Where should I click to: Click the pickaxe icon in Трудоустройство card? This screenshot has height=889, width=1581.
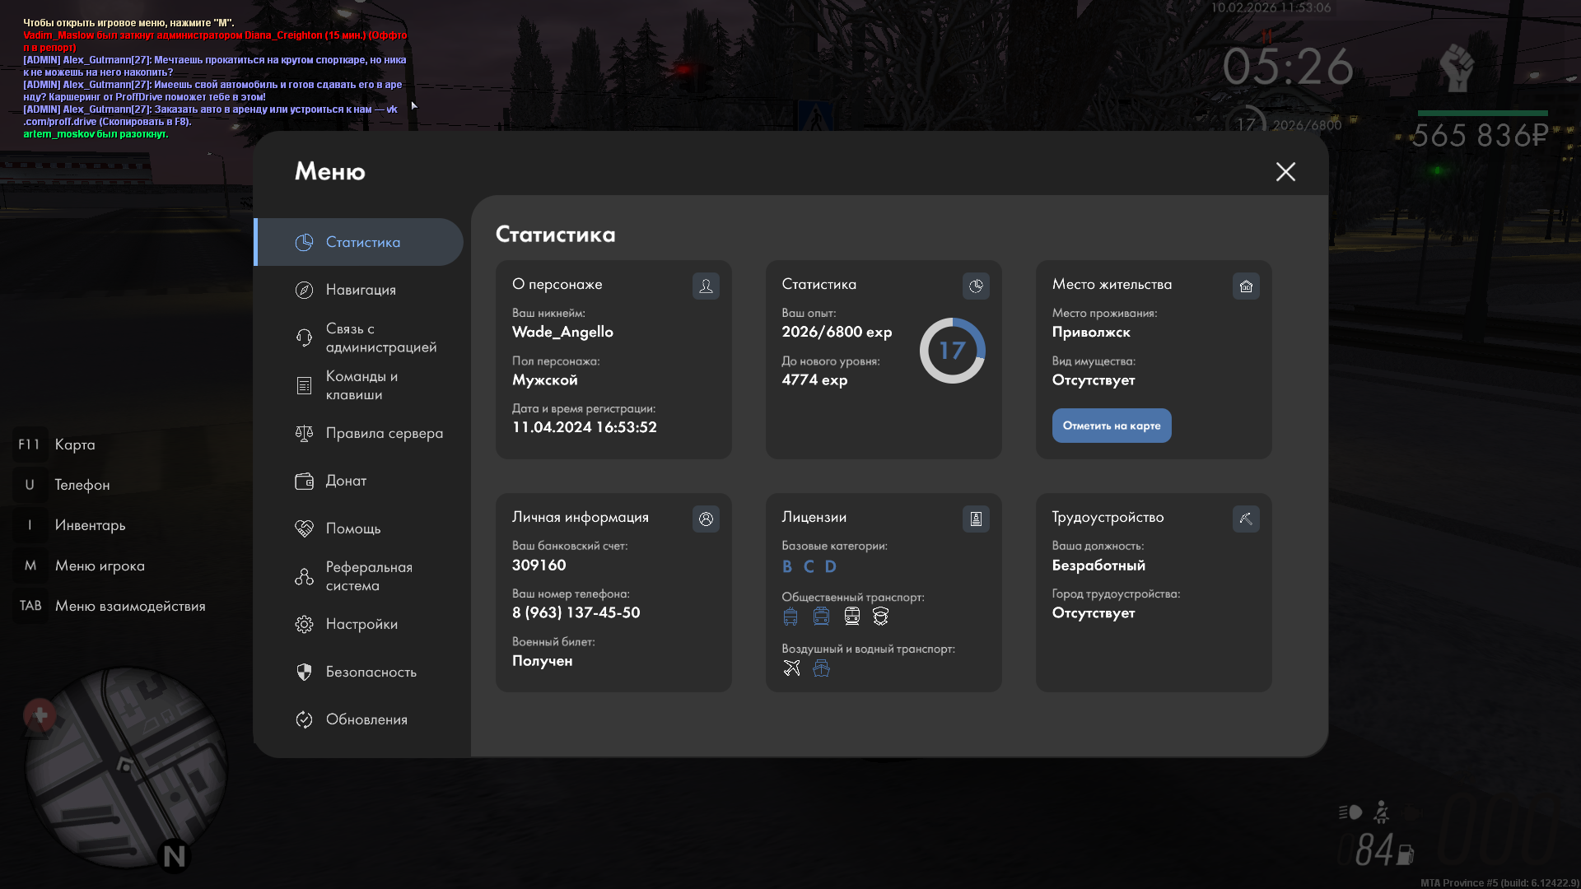(x=1246, y=519)
